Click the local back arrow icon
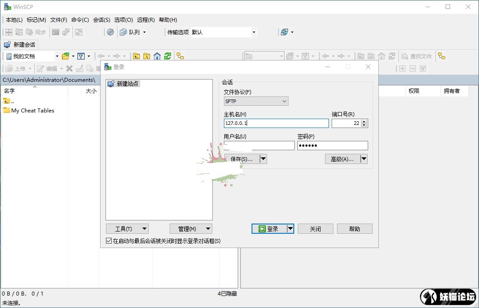Image resolution: width=479 pixels, height=308 pixels. pyautogui.click(x=101, y=56)
